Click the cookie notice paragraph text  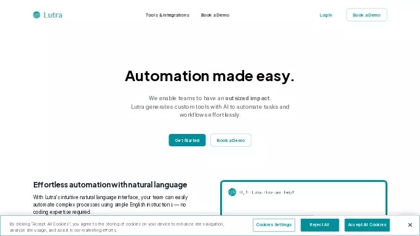117,227
